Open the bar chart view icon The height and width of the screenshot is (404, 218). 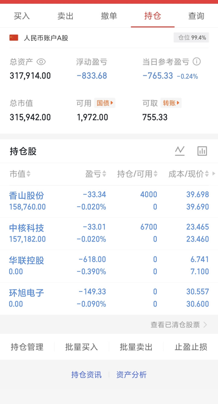[202, 151]
